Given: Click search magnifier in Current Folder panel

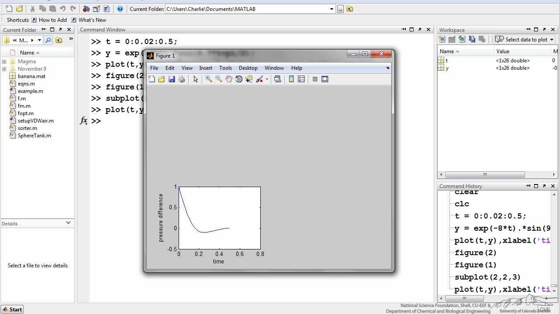Looking at the screenshot, I should [x=48, y=40].
